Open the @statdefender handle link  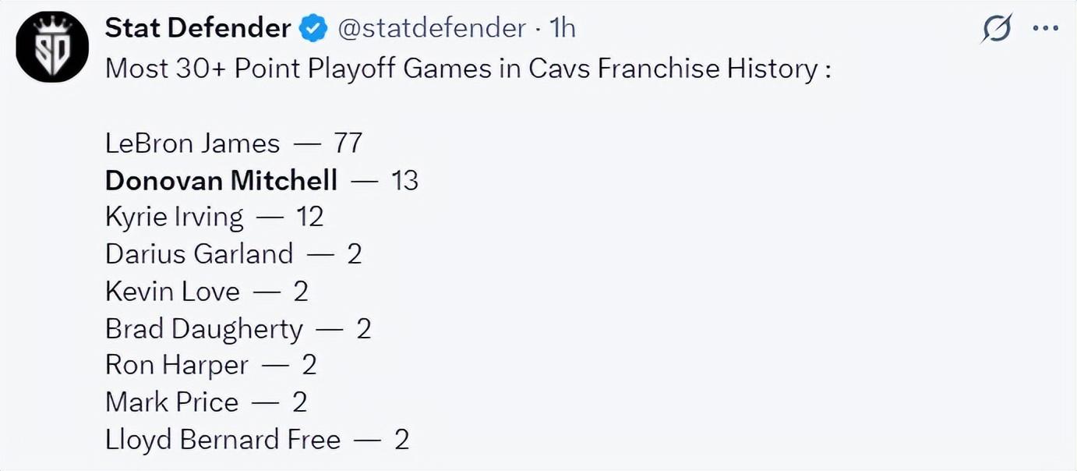click(432, 29)
